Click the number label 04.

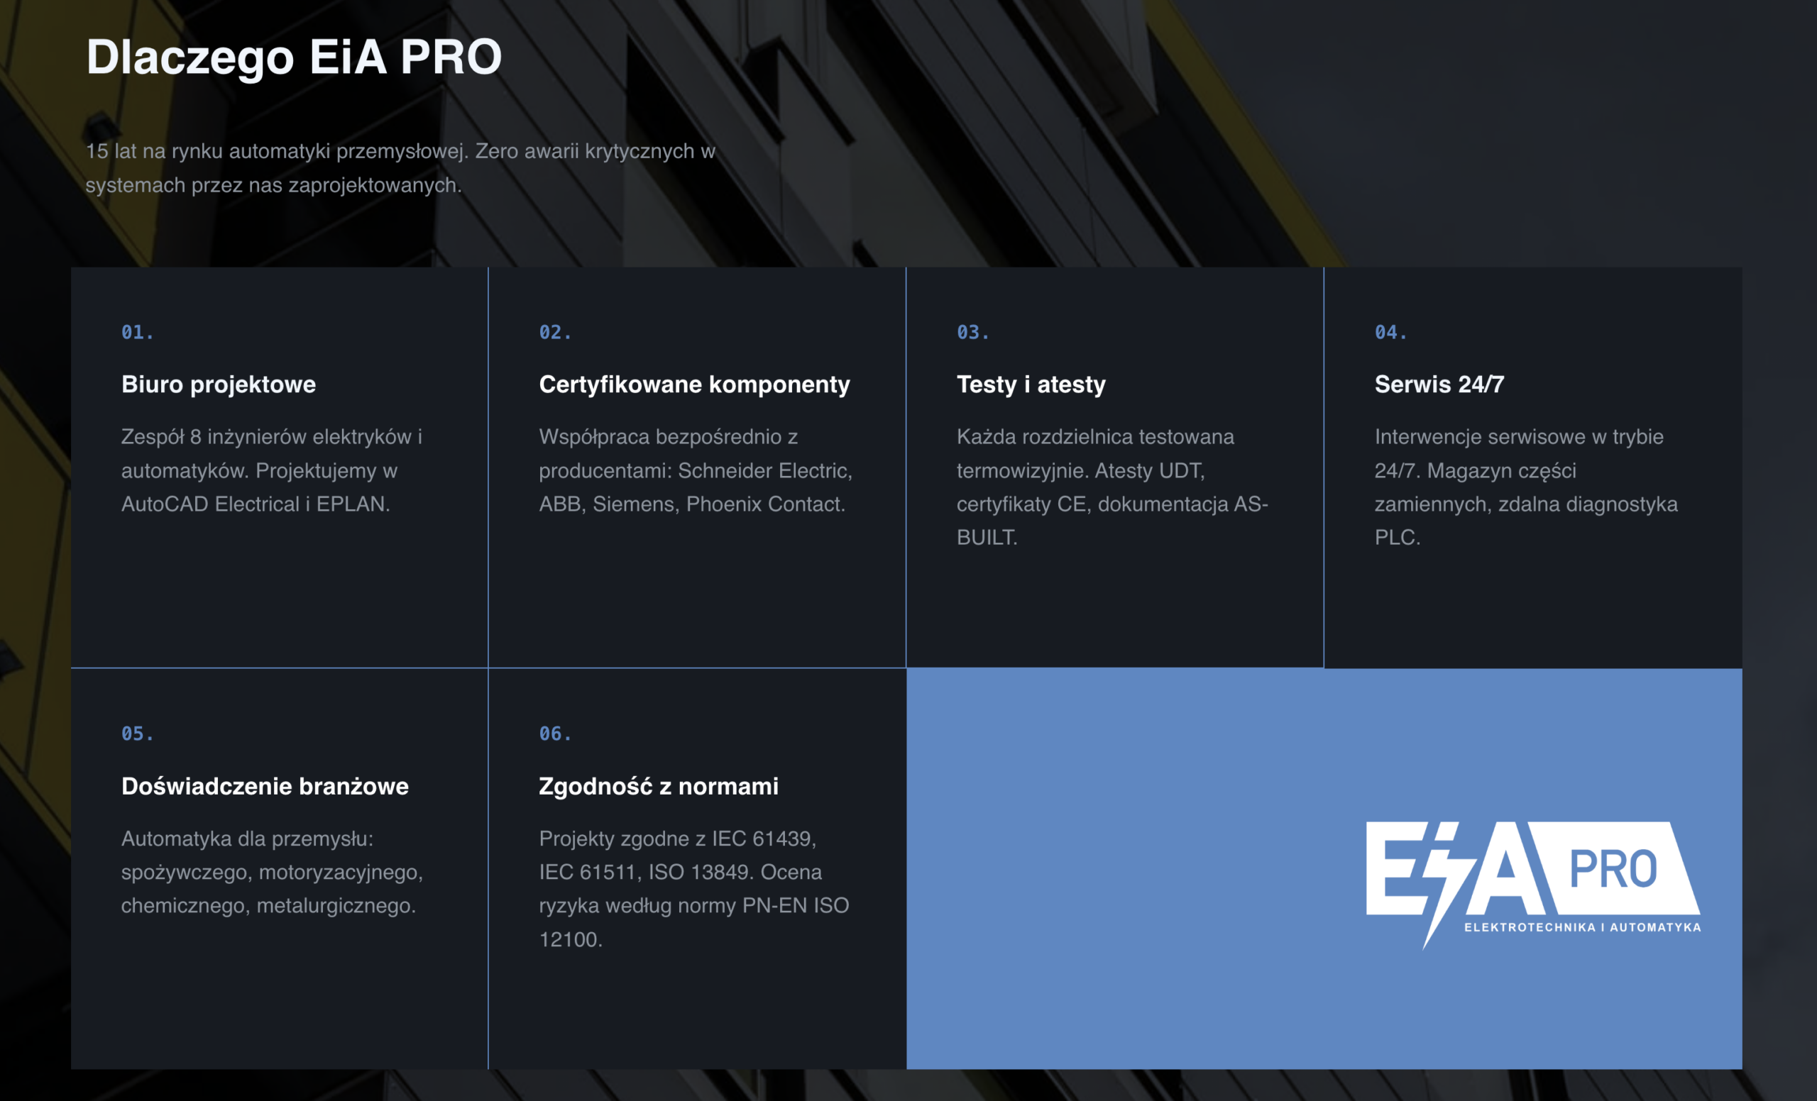[1390, 333]
